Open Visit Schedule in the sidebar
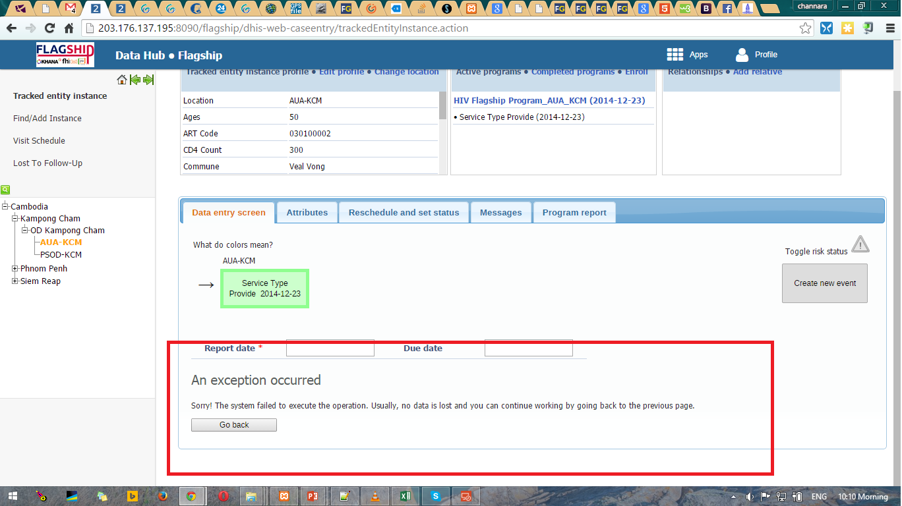Image resolution: width=902 pixels, height=506 pixels. point(39,141)
